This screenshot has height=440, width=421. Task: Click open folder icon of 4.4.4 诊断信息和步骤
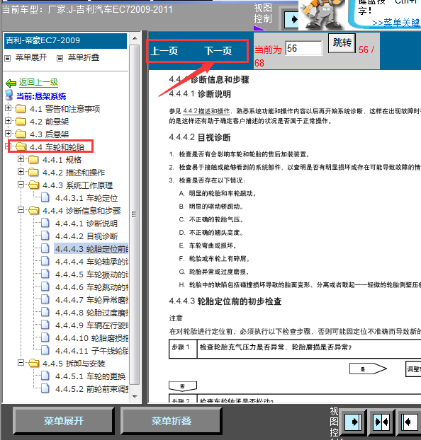tap(34, 211)
